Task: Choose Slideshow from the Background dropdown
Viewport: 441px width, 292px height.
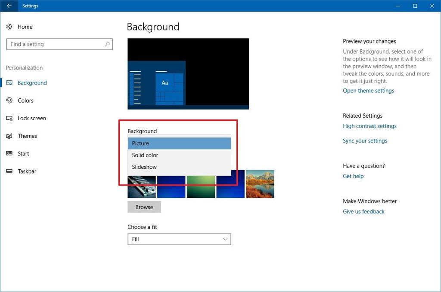Action: click(143, 167)
